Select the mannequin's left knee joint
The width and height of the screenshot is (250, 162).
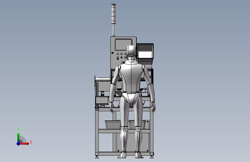(x=125, y=128)
